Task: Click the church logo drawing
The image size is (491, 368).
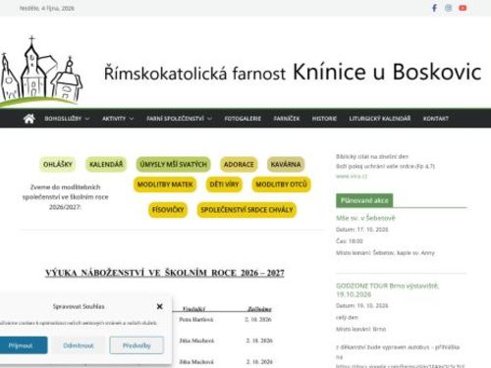Action: [x=41, y=72]
